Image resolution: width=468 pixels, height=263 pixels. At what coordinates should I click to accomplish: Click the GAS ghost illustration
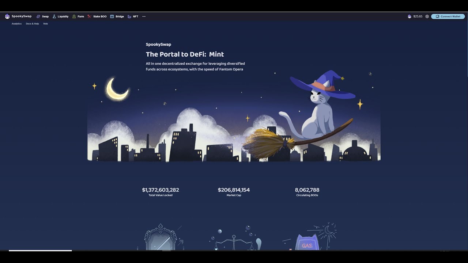(310, 237)
